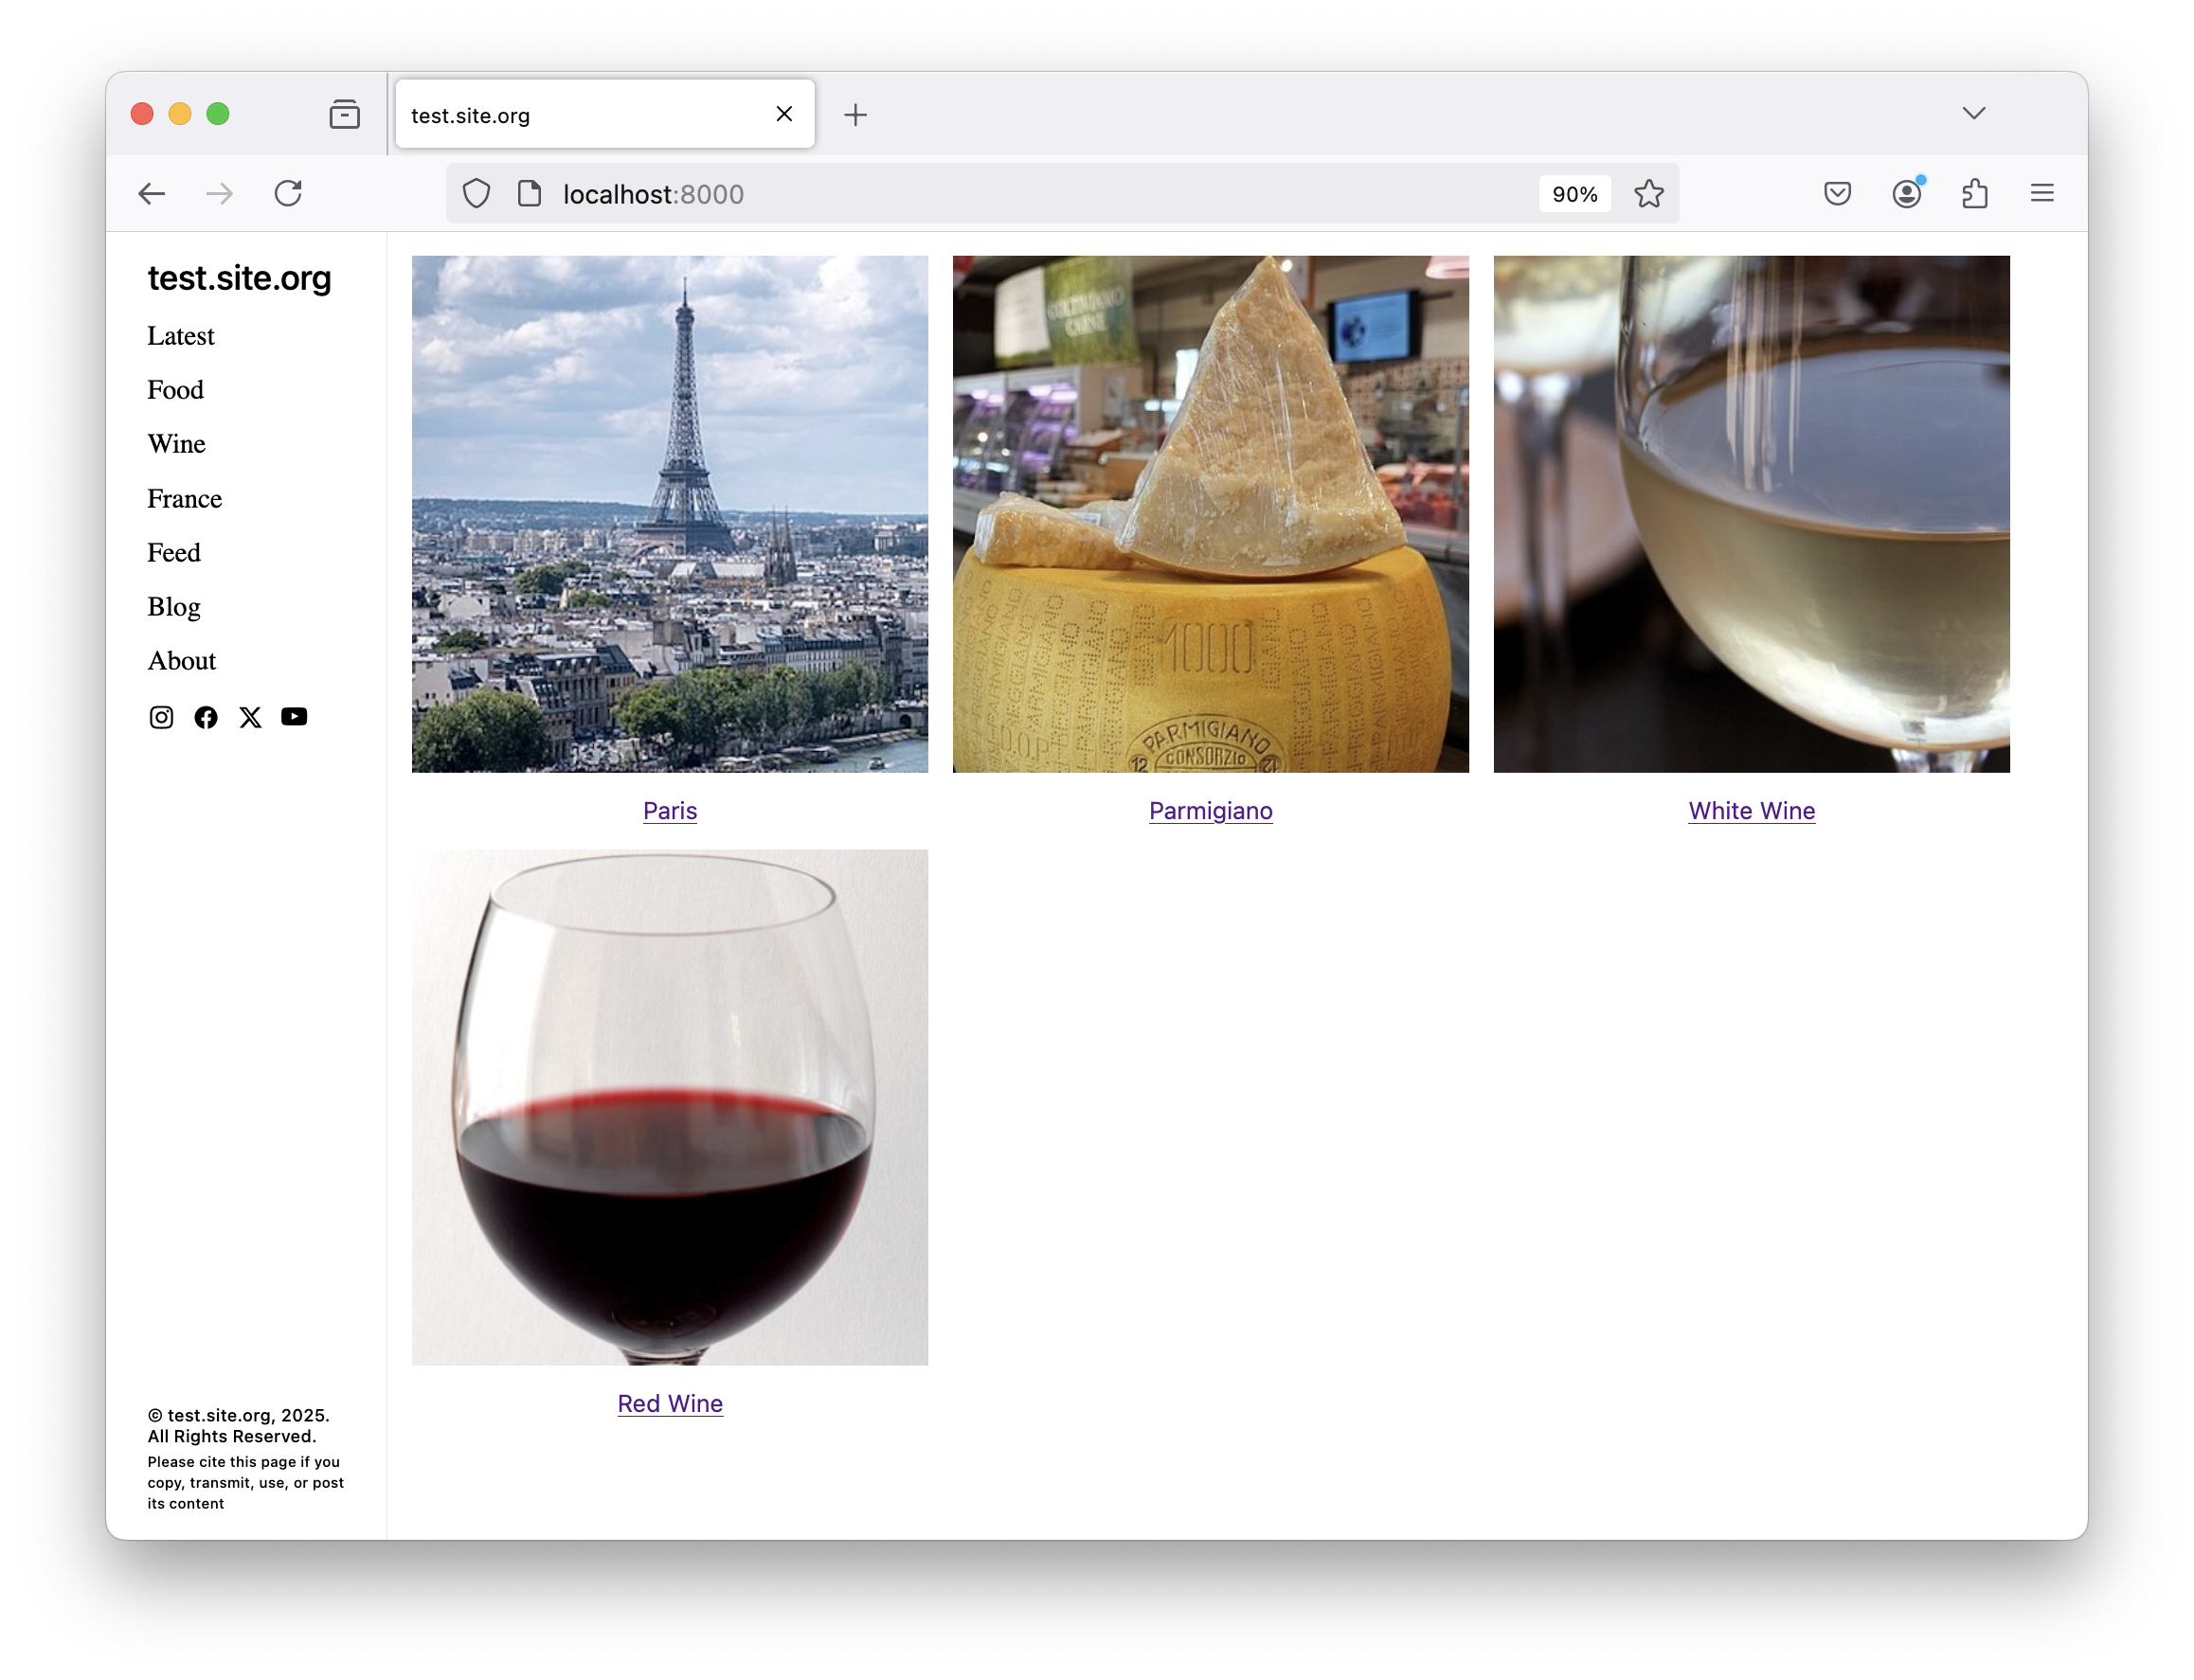
Task: Reload the current page
Action: point(288,193)
